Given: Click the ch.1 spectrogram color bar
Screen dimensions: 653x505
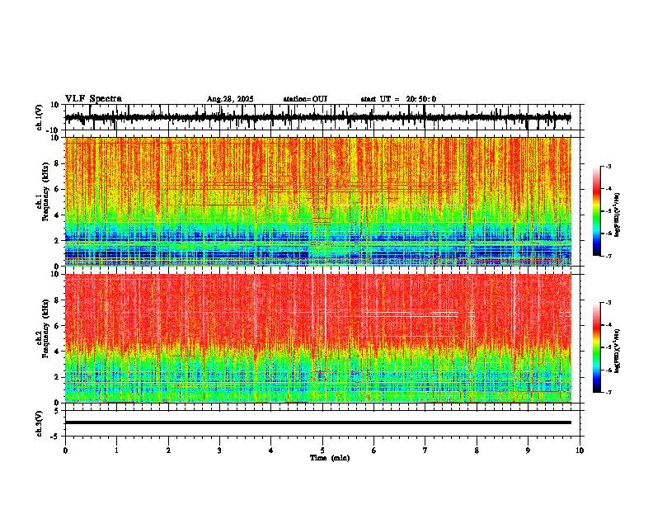Looking at the screenshot, I should [596, 211].
